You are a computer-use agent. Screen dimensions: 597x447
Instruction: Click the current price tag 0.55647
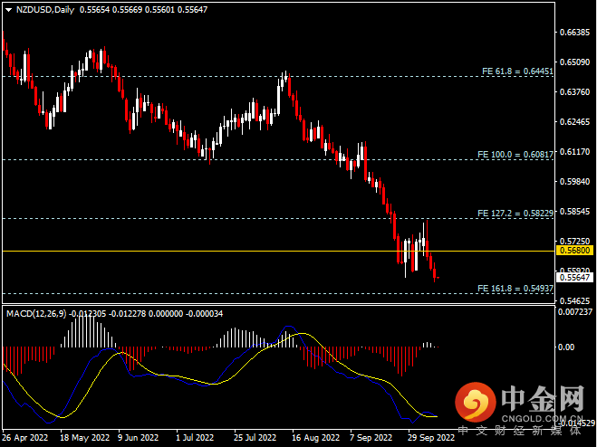(574, 277)
